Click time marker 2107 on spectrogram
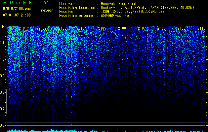Viewport: 208px width, 132px height. tap(142, 28)
